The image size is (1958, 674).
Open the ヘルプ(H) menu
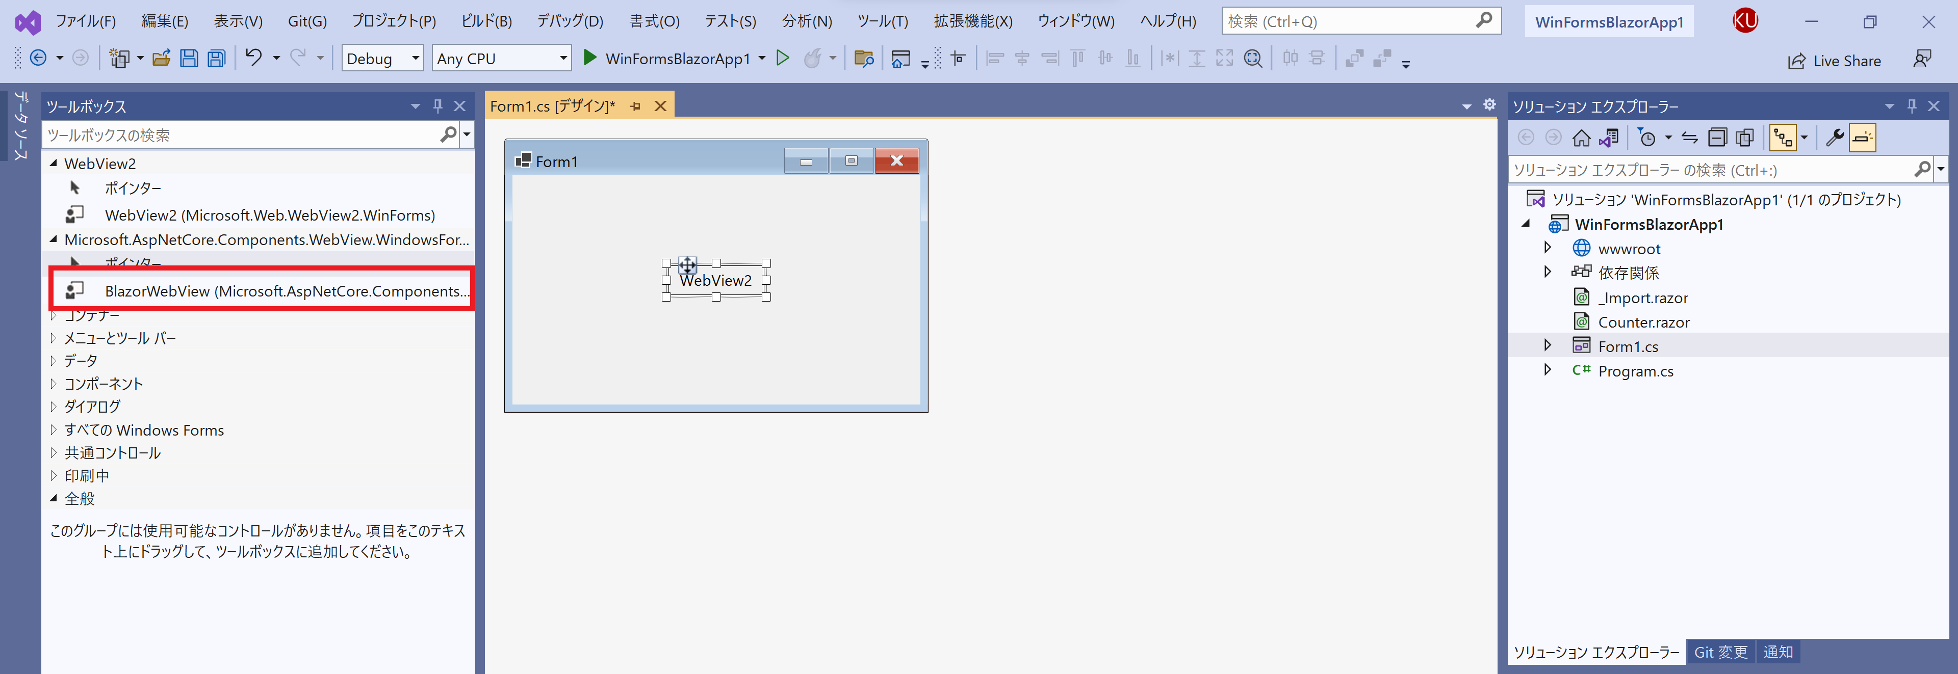coord(1168,21)
